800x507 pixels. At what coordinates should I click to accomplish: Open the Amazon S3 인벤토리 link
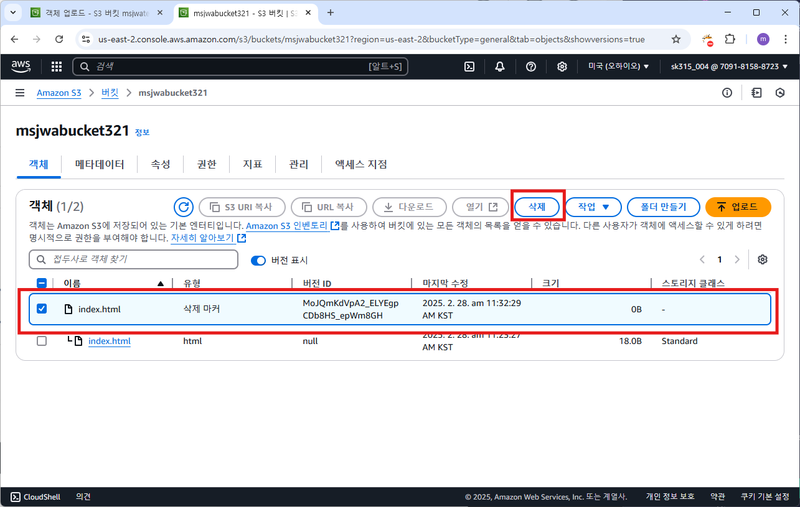pos(293,225)
